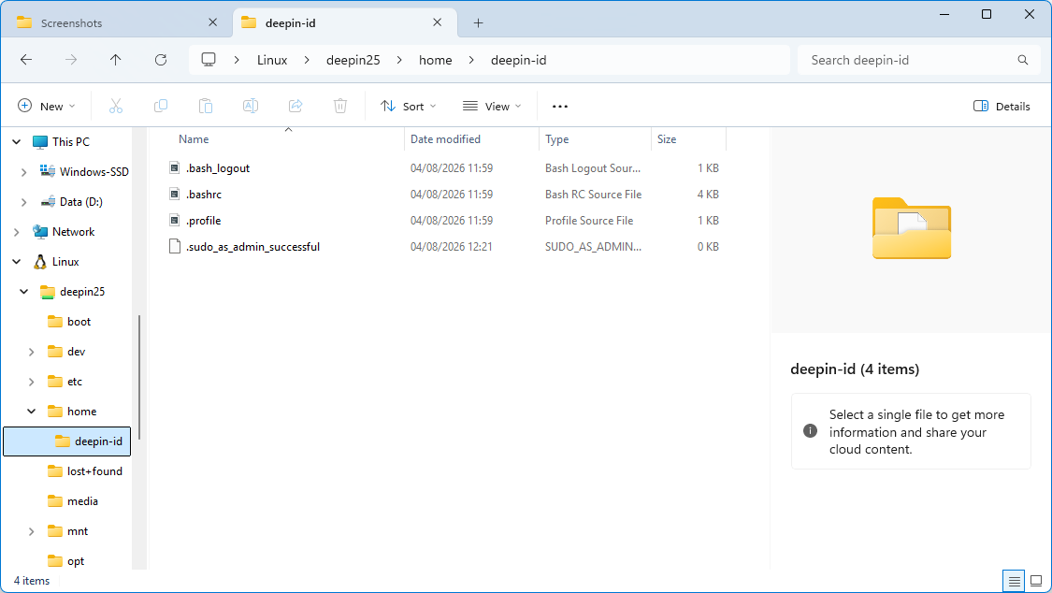Screen dimensions: 1052x593
Task: Click the PC monitor icon in address bar
Action: coord(209,60)
